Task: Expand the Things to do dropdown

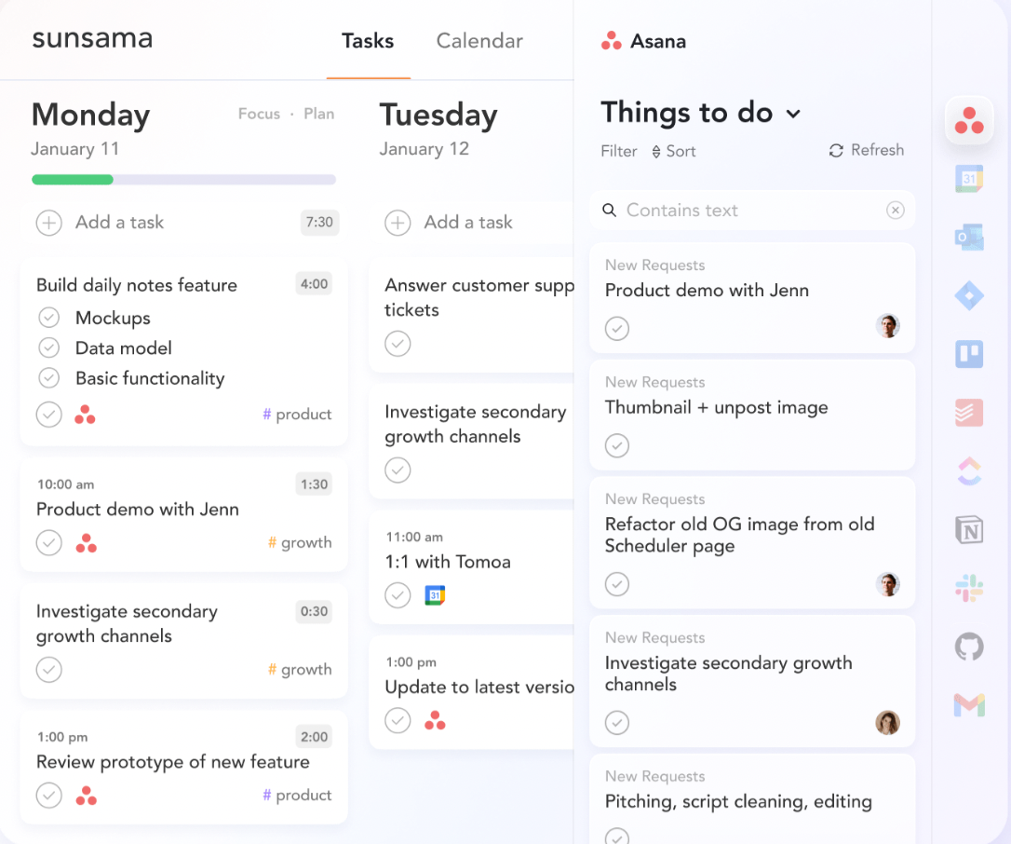Action: pyautogui.click(x=793, y=115)
